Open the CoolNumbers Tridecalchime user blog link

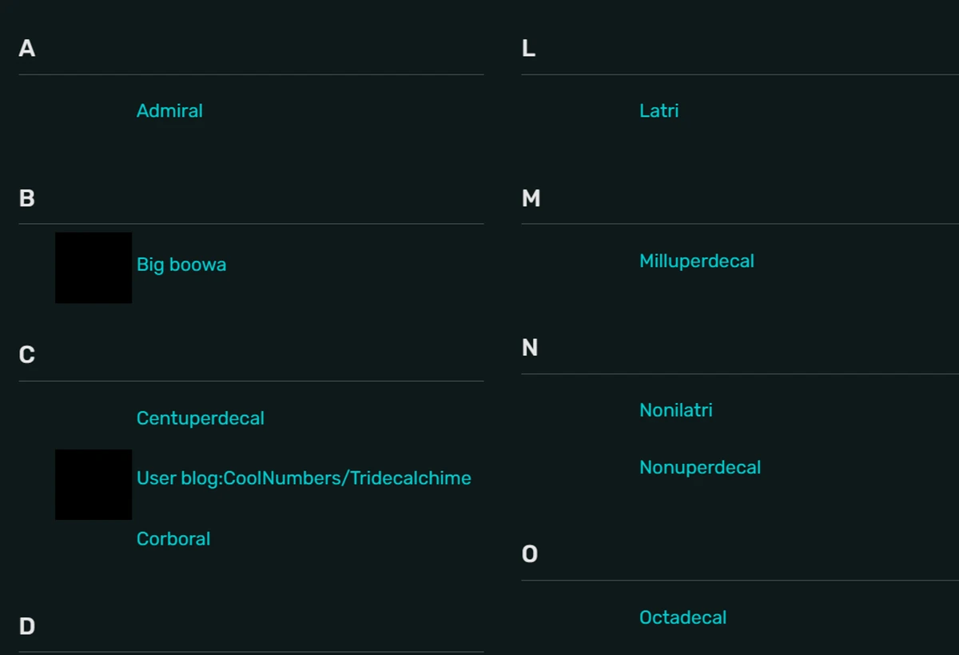(x=304, y=478)
